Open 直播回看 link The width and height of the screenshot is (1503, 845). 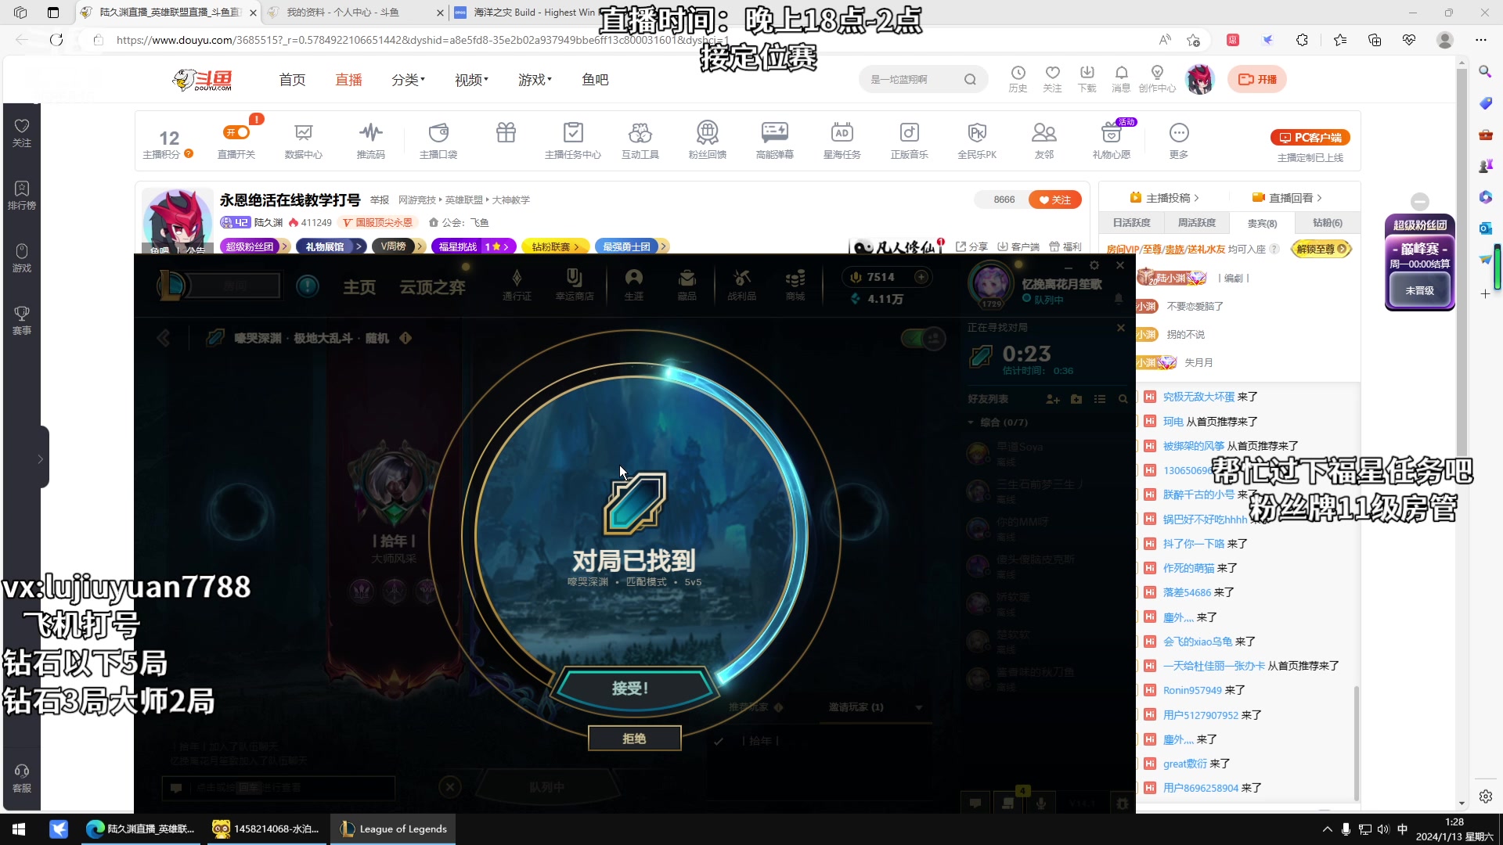1287,198
